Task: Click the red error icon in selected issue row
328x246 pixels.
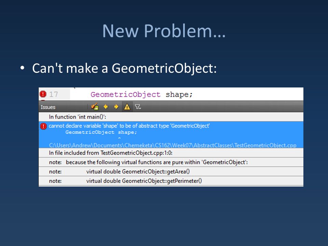Action: click(43, 126)
